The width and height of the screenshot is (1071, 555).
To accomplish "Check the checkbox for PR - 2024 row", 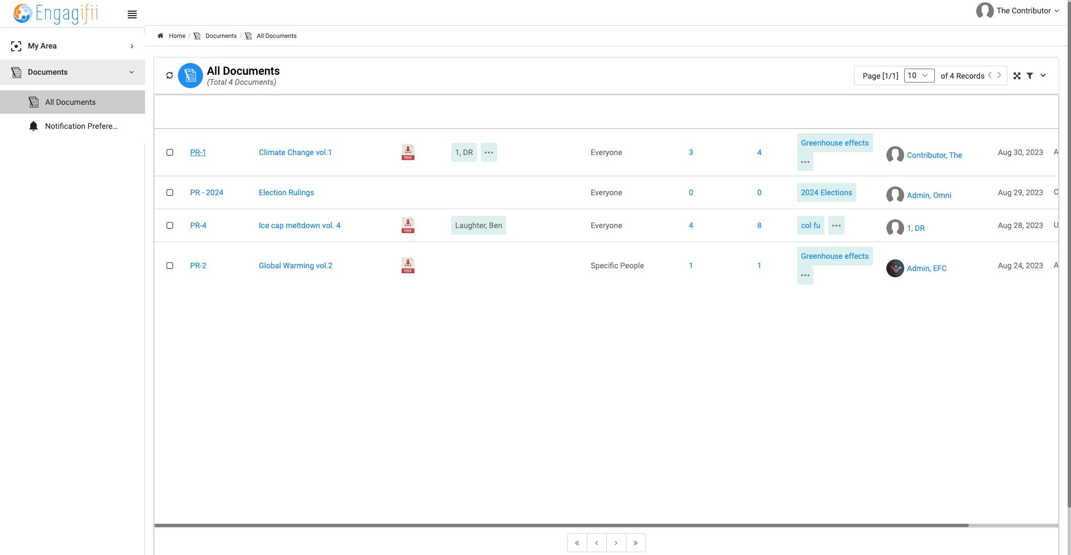I will pyautogui.click(x=170, y=192).
